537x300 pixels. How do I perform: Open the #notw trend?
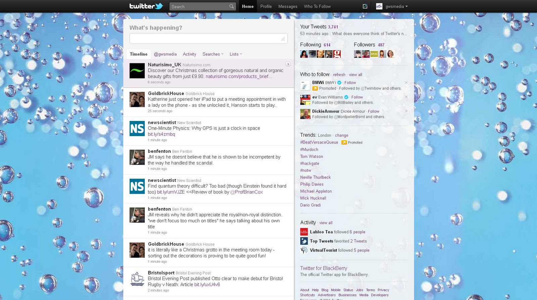tap(305, 170)
